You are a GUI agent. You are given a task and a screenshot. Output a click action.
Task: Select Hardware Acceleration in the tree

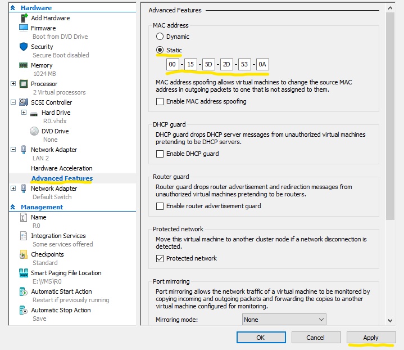(x=61, y=168)
